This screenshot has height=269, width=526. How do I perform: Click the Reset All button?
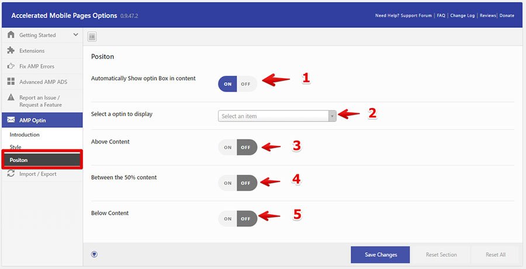(x=496, y=254)
